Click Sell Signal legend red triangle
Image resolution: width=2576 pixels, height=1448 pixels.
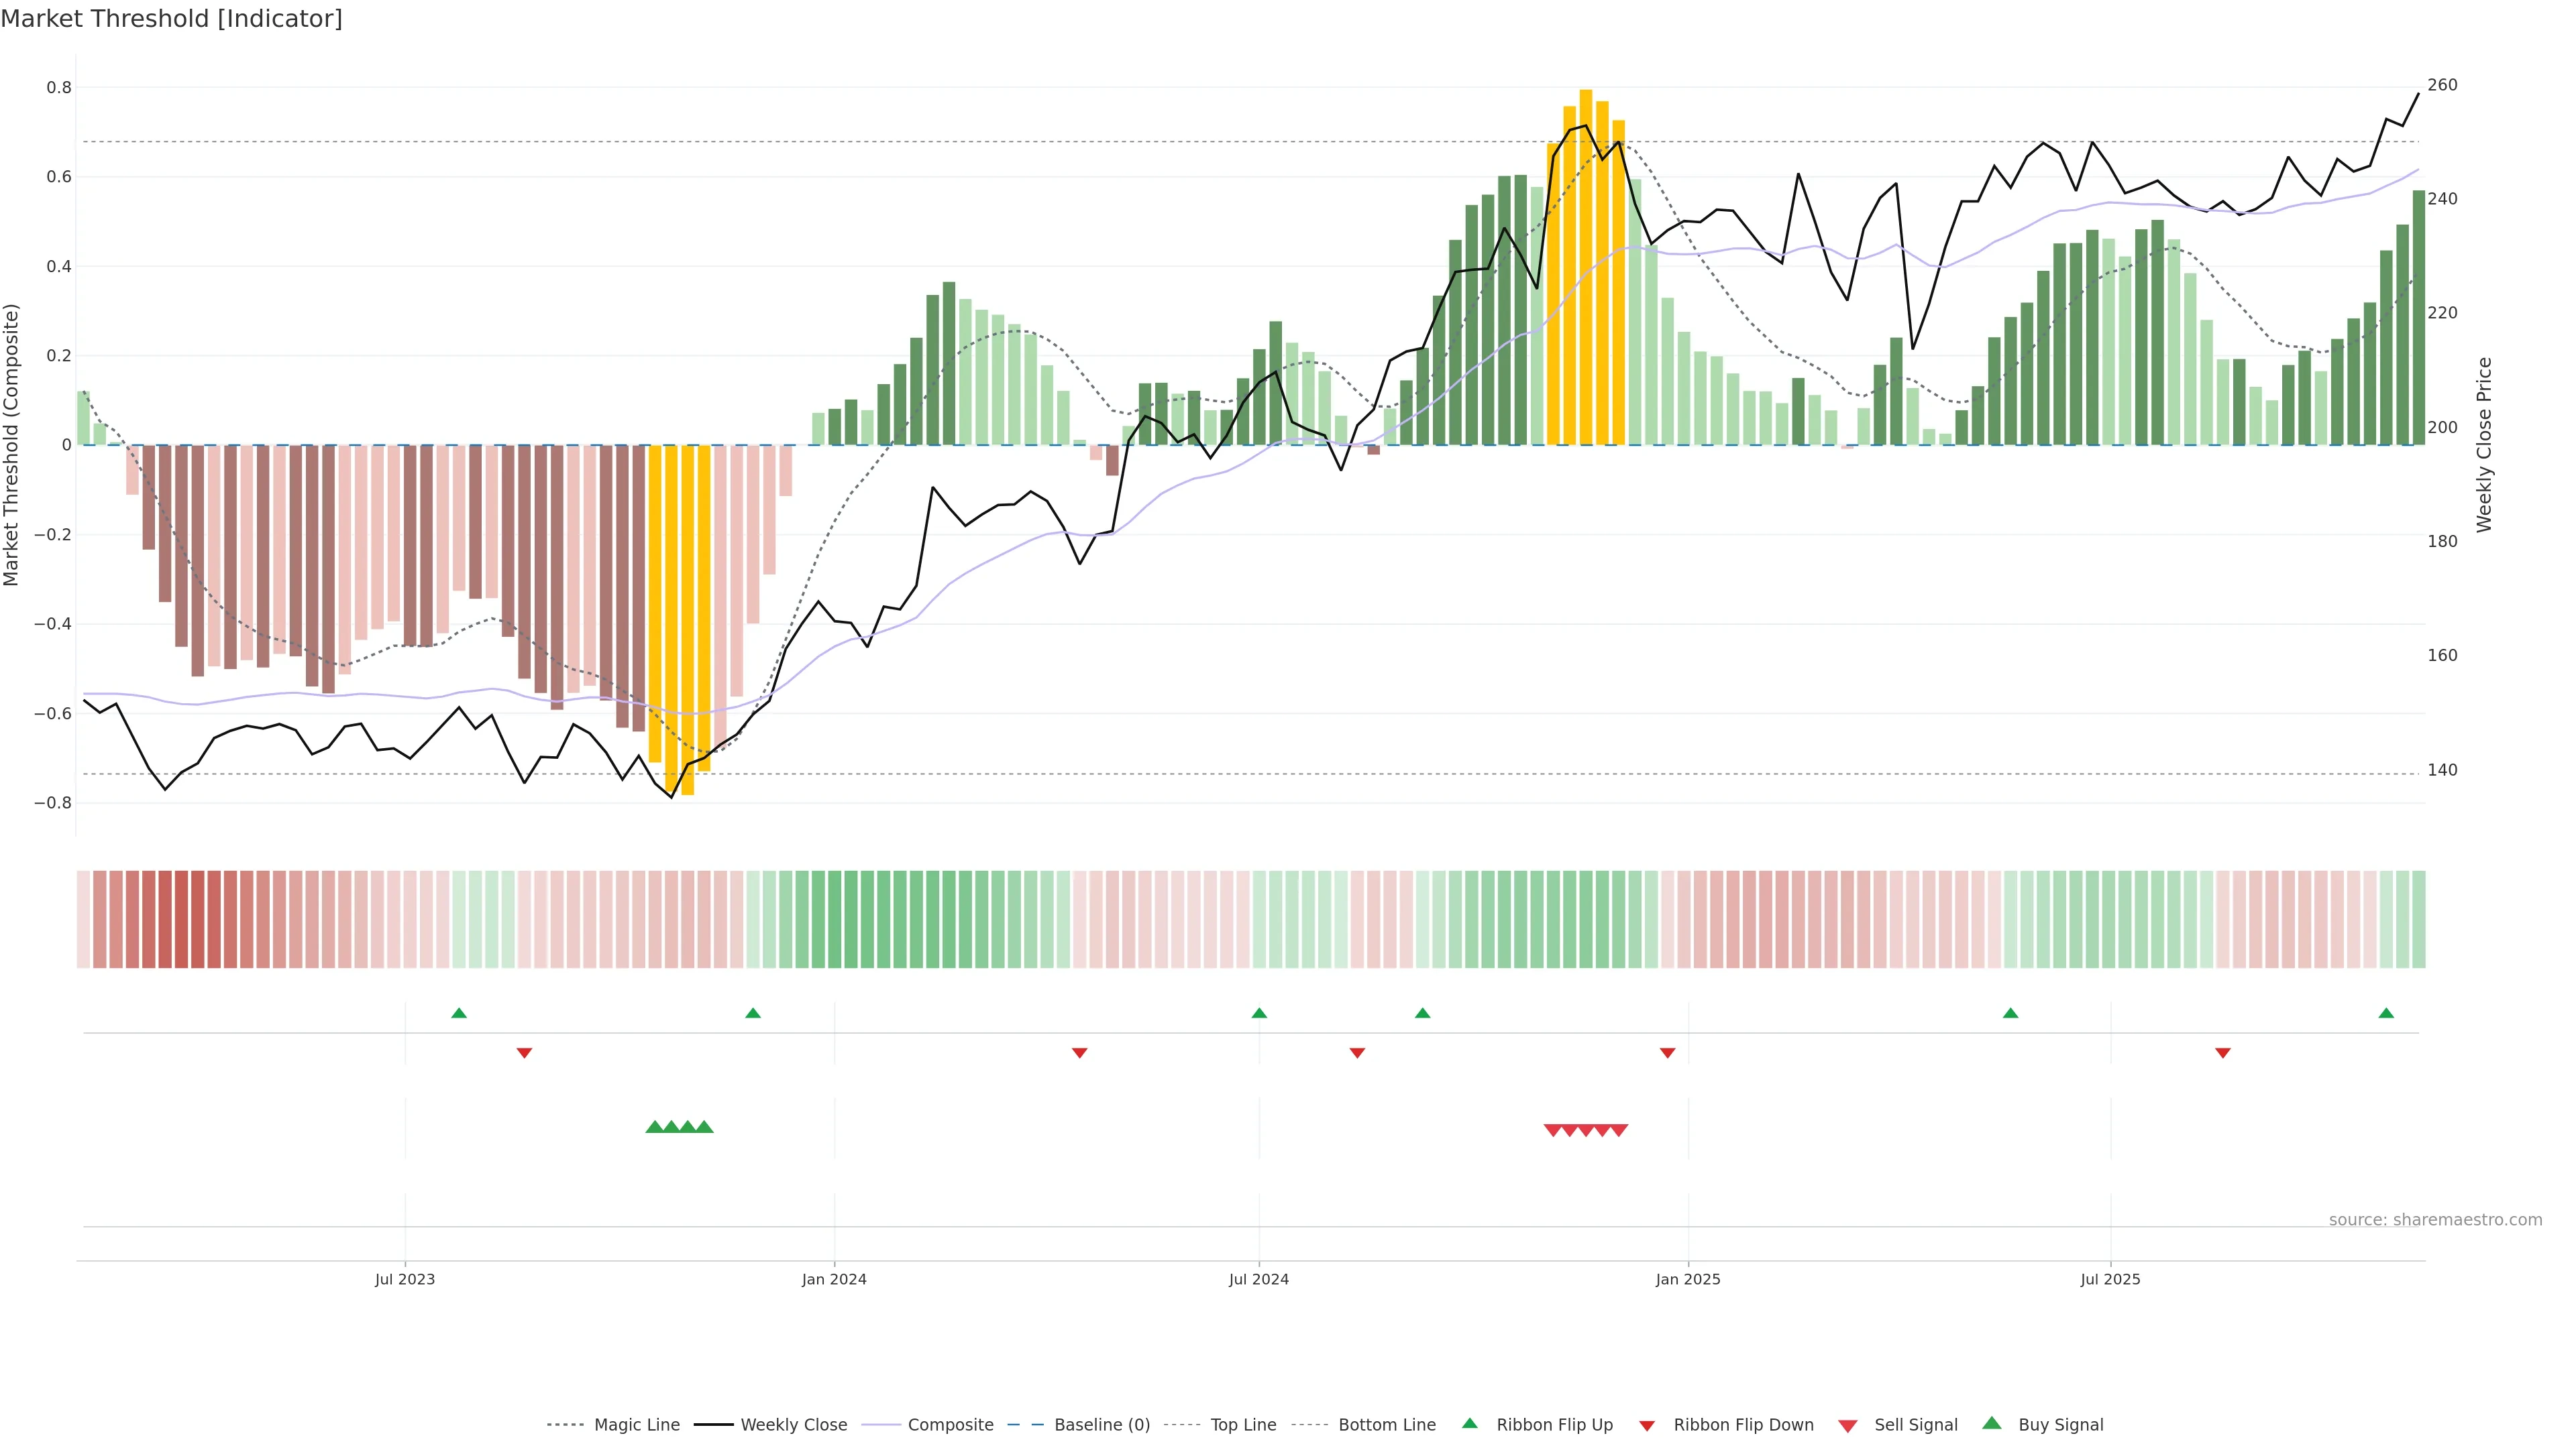[x=1847, y=1426]
